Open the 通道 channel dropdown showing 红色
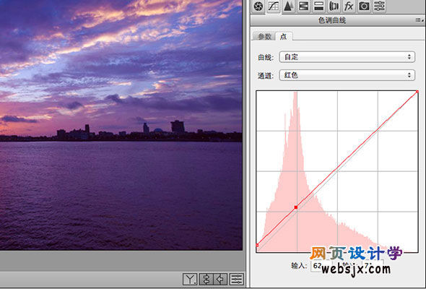Screen dimensions: 426x289 347,75
